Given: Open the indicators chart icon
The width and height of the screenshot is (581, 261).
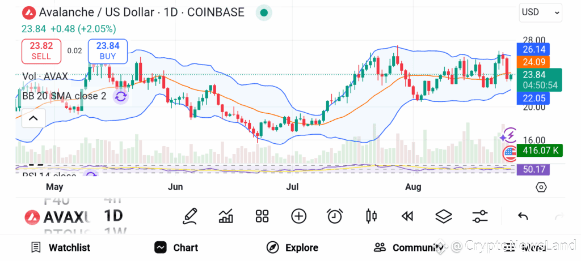Looking at the screenshot, I should pyautogui.click(x=226, y=216).
